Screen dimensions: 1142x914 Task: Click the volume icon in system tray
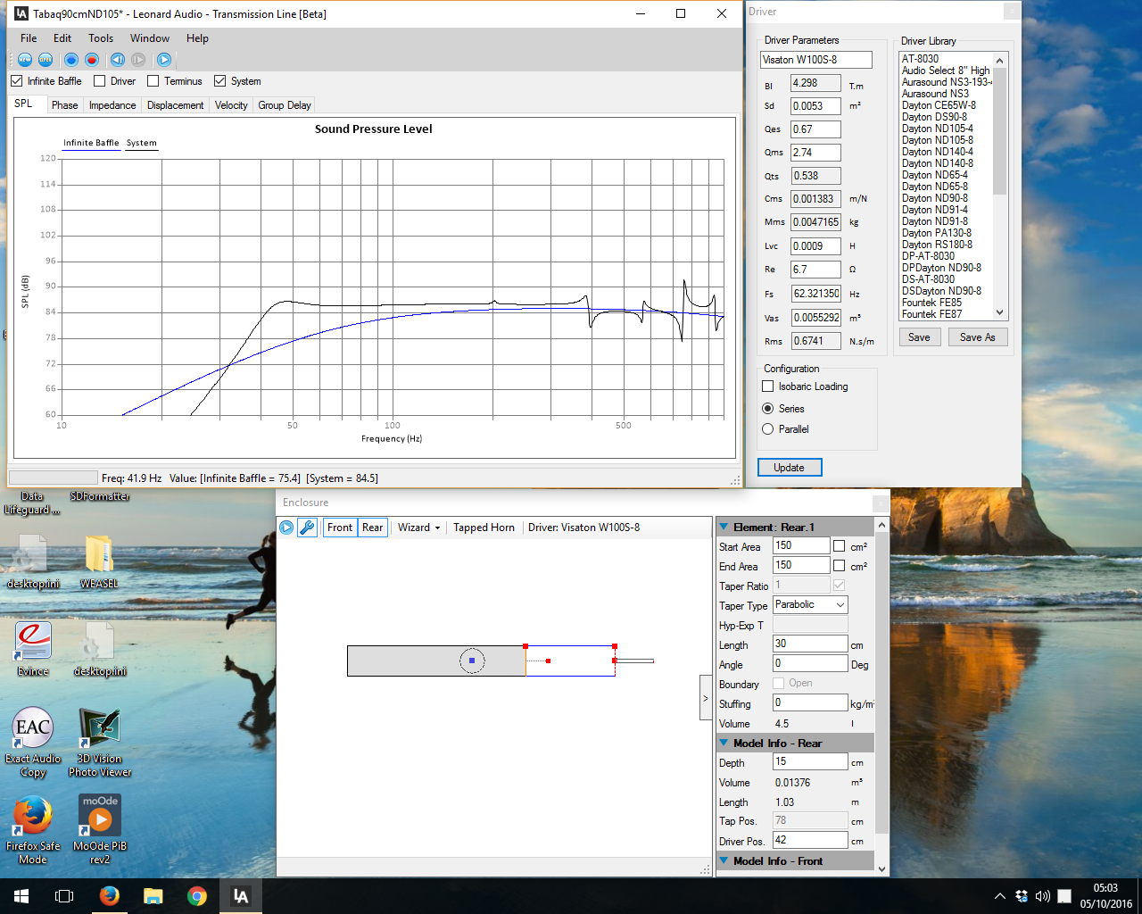click(1042, 896)
